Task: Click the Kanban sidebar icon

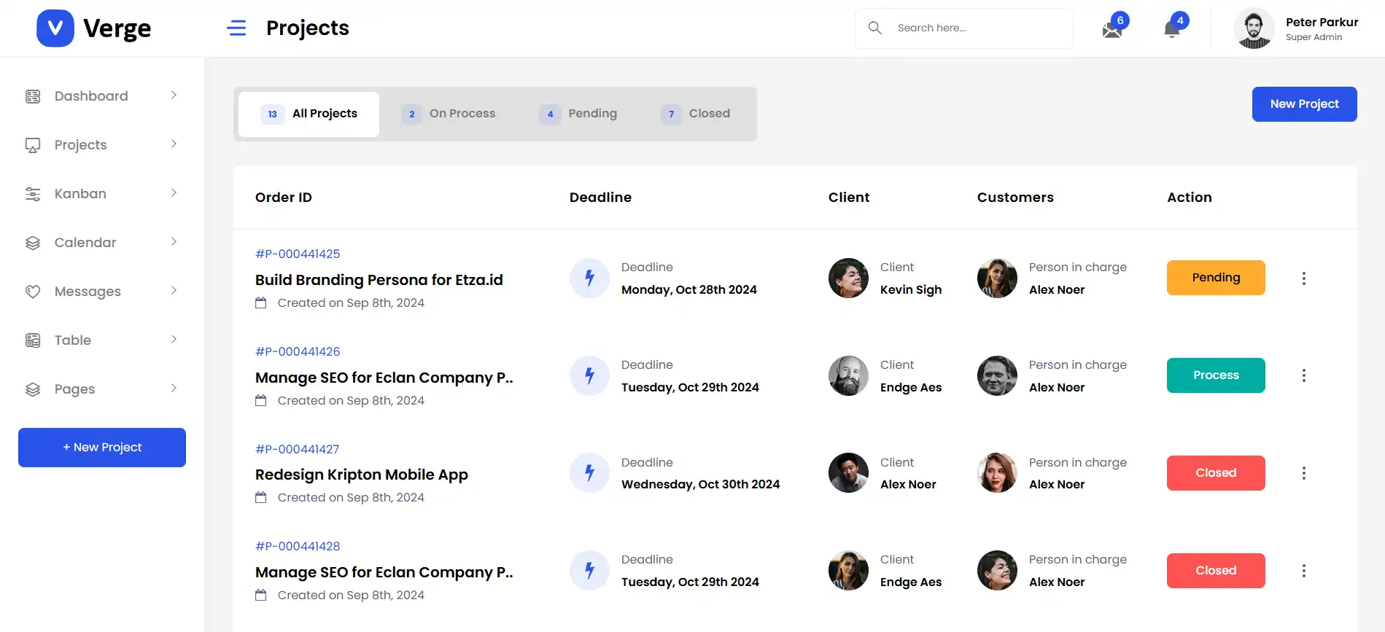Action: click(x=33, y=194)
